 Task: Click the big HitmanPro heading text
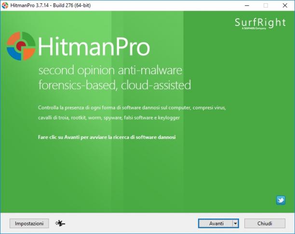point(94,46)
